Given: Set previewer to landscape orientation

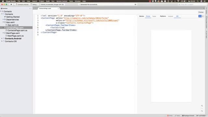Looking at the screenshot, I should [x=203, y=16].
